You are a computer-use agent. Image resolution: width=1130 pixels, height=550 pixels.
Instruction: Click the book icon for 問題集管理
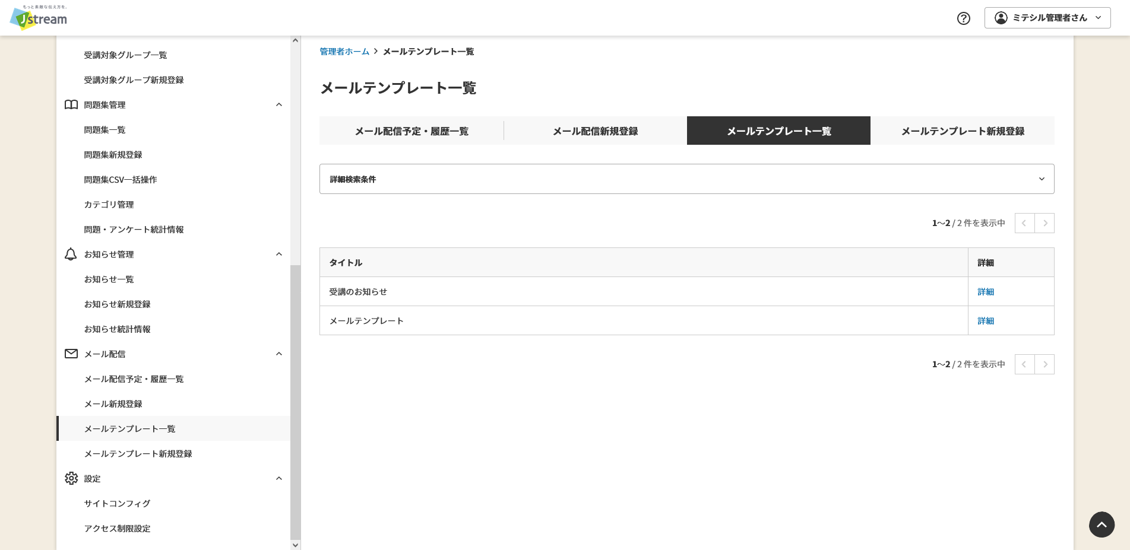pos(71,105)
